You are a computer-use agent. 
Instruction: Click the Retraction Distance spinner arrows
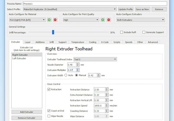107,89
